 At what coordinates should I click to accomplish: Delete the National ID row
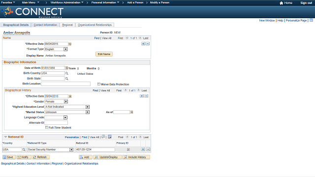coord(148,149)
